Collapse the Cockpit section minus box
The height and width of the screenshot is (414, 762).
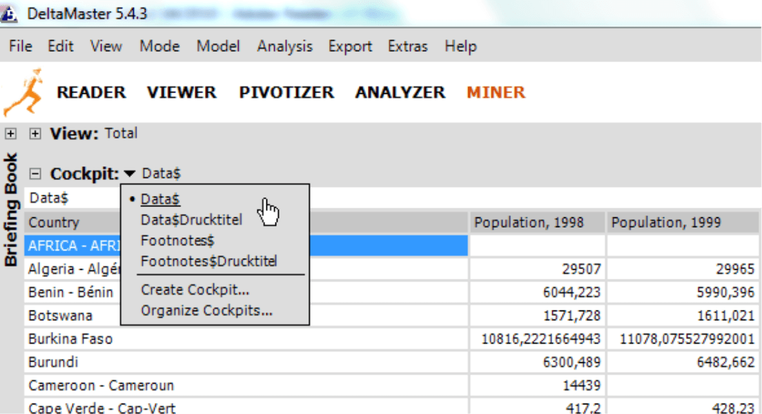(x=35, y=173)
